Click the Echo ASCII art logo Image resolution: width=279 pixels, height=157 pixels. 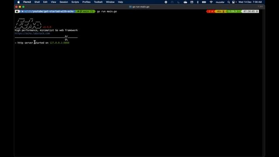(x=28, y=24)
